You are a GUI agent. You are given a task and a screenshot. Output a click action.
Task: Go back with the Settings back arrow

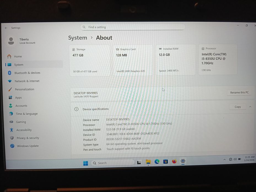6,28
